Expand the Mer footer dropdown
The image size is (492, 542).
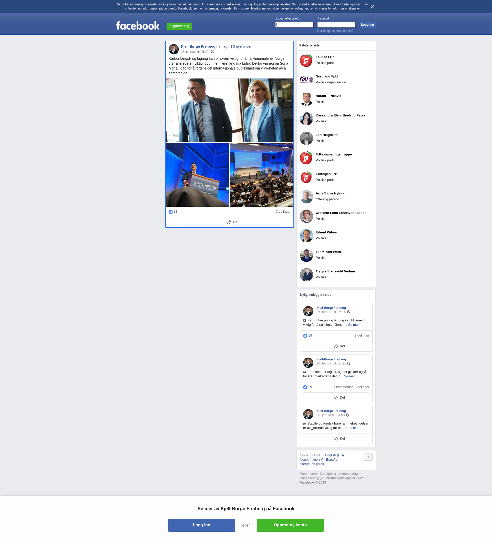point(362,478)
